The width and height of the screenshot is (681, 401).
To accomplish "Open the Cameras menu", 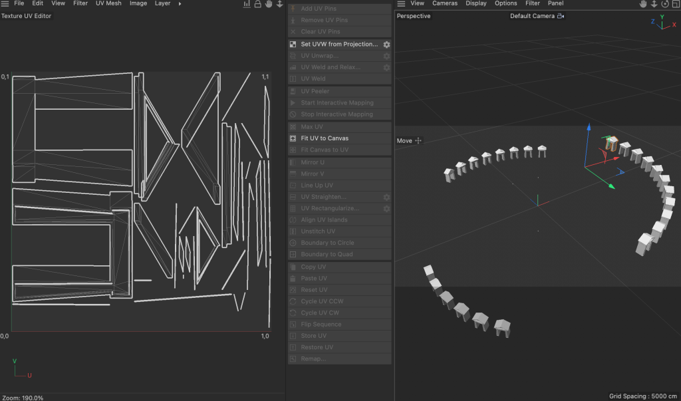I will click(x=445, y=3).
